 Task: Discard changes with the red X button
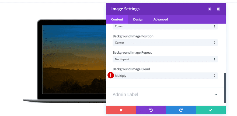[x=121, y=110]
